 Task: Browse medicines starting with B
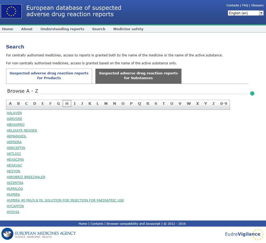(19, 103)
